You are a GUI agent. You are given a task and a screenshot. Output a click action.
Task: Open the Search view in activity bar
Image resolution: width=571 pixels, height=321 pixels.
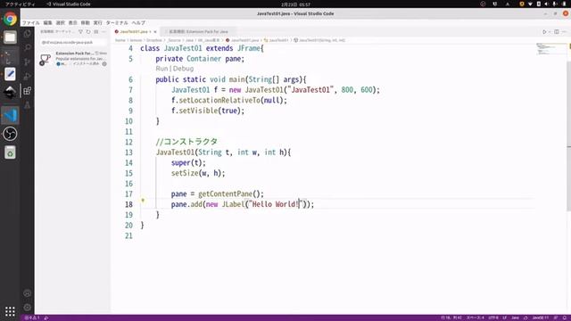tap(28, 47)
